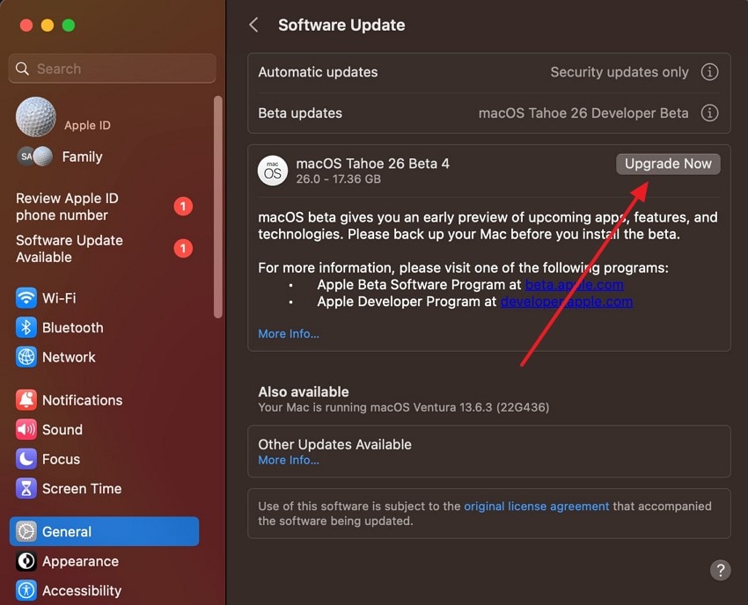The height and width of the screenshot is (605, 748).
Task: Click the Bluetooth icon in sidebar
Action: [x=26, y=327]
